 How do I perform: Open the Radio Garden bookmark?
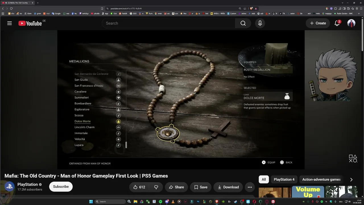tap(343, 13)
